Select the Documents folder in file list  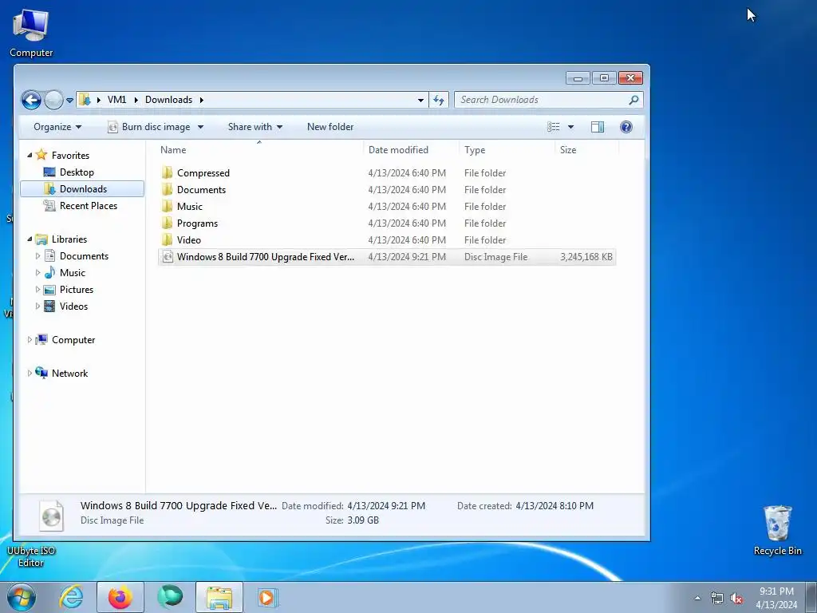pos(201,190)
